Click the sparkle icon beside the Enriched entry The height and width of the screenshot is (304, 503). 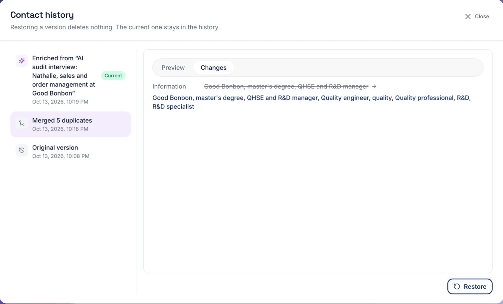[x=22, y=61]
